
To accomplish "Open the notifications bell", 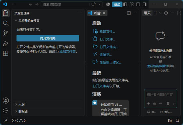I will (177, 120).
